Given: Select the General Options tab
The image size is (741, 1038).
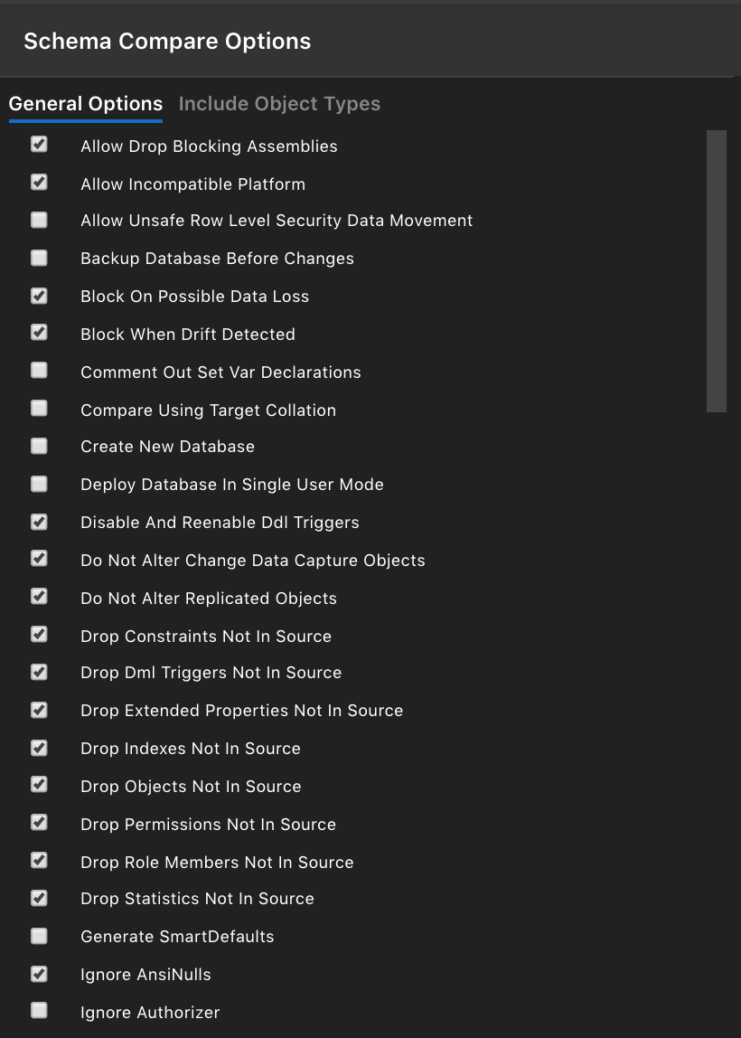Looking at the screenshot, I should [85, 103].
